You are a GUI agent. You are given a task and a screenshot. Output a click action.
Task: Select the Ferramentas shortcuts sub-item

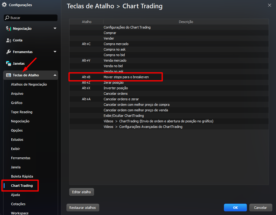click(21, 158)
